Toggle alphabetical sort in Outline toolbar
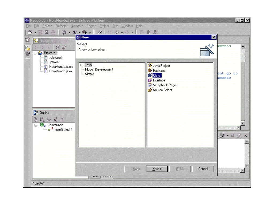This screenshot has width=274, height=205. tap(42, 119)
